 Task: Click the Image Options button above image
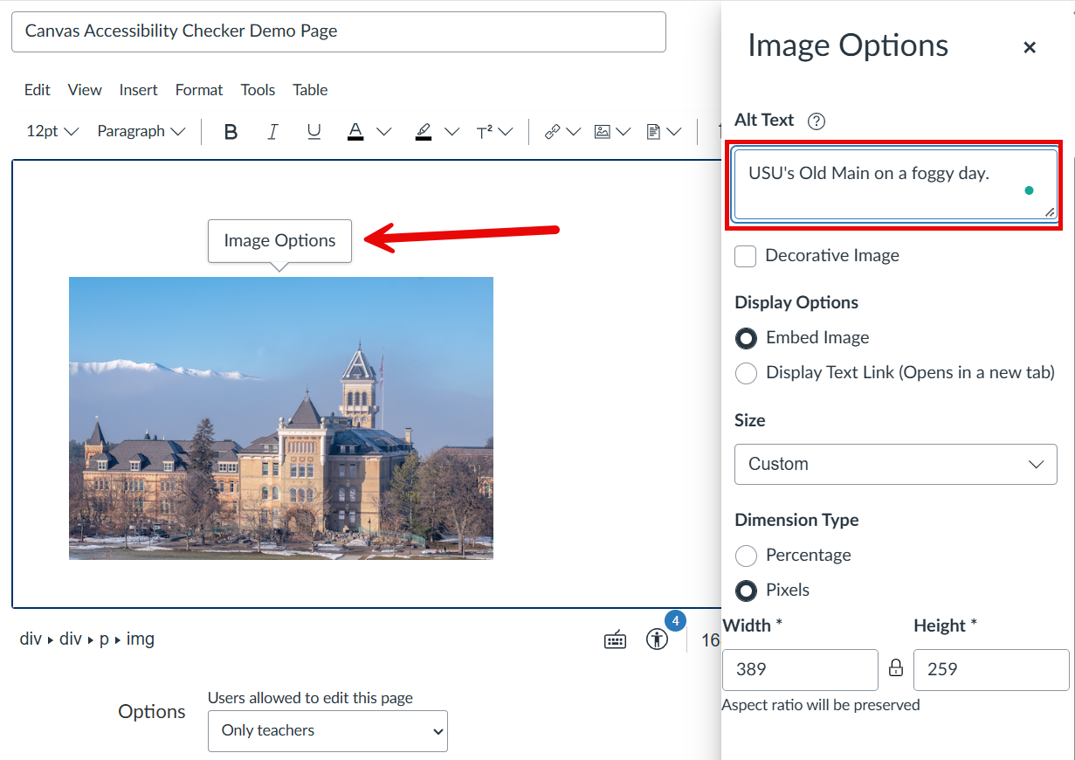tap(279, 240)
